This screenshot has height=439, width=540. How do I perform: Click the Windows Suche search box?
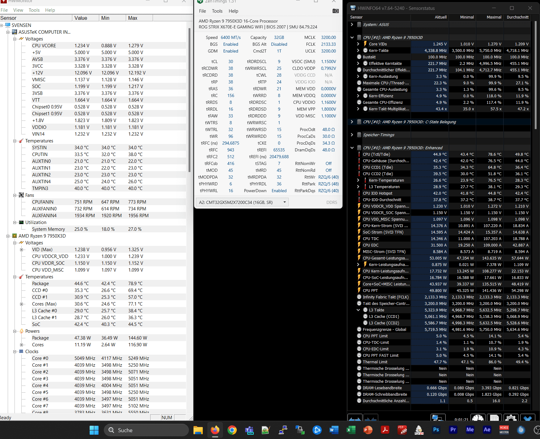tap(146, 430)
